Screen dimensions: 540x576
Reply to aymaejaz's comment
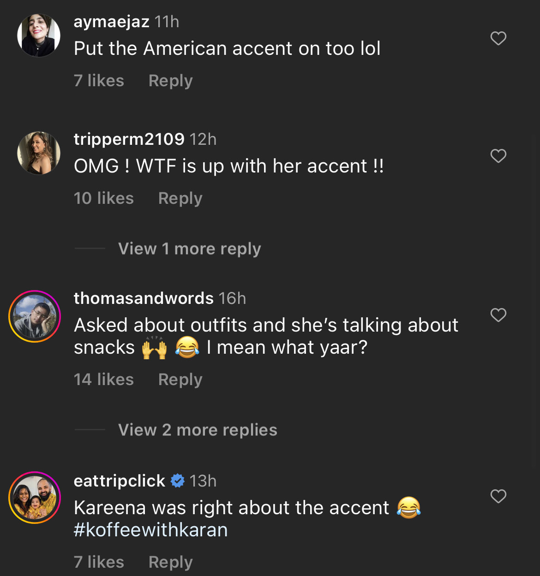click(170, 81)
